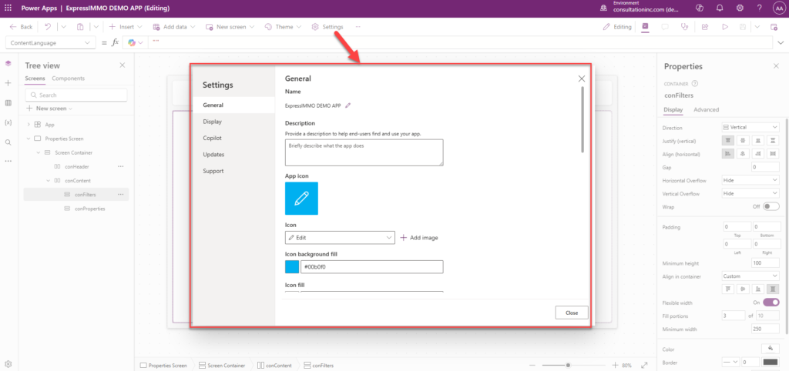This screenshot has width=789, height=371.
Task: Click Add image button
Action: tap(418, 238)
